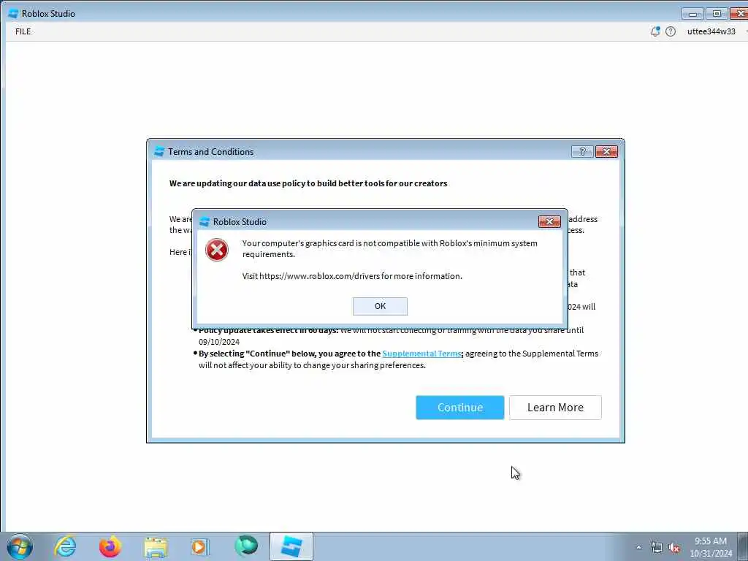Open the help question mark icon
The image size is (748, 561).
pyautogui.click(x=671, y=31)
